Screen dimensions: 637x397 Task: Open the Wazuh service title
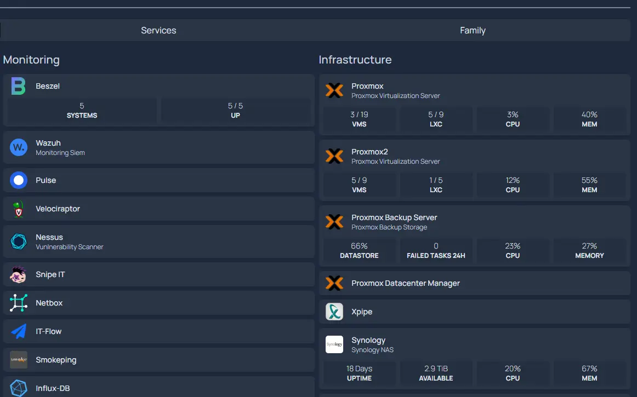point(48,143)
